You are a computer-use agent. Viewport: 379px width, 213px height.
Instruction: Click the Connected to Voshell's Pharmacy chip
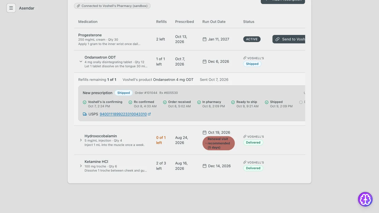[112, 6]
